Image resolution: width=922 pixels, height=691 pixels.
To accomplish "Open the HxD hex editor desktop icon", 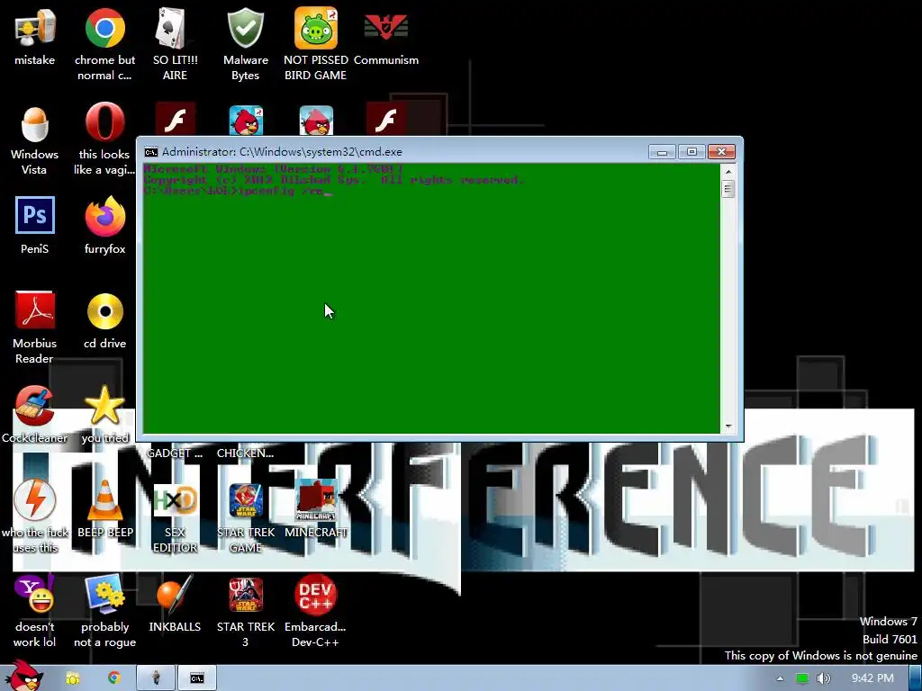I will [175, 500].
